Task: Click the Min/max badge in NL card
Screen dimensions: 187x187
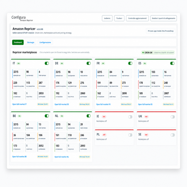Action: pyautogui.click(x=85, y=157)
